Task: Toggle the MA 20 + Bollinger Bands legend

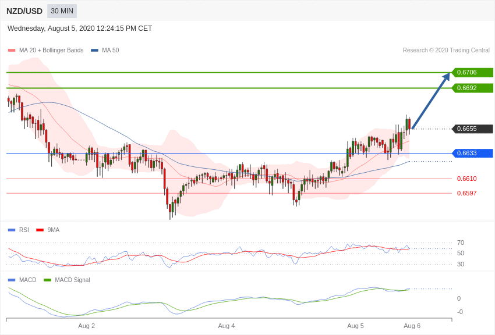Action: (x=46, y=50)
